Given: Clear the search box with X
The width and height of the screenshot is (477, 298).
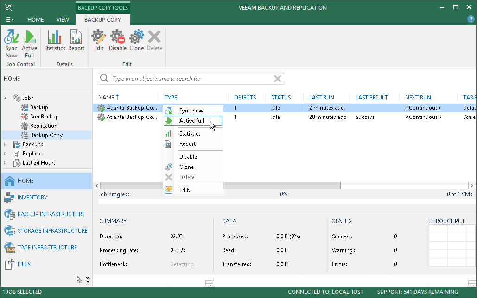Looking at the screenshot, I should click(277, 79).
